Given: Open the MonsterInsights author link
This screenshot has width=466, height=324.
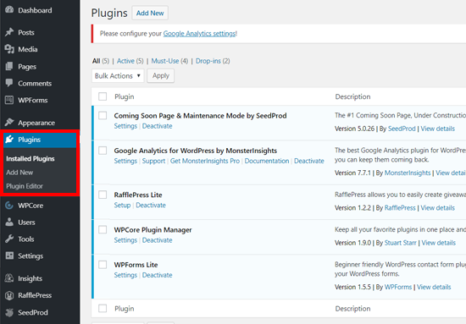Looking at the screenshot, I should pyautogui.click(x=408, y=173).
